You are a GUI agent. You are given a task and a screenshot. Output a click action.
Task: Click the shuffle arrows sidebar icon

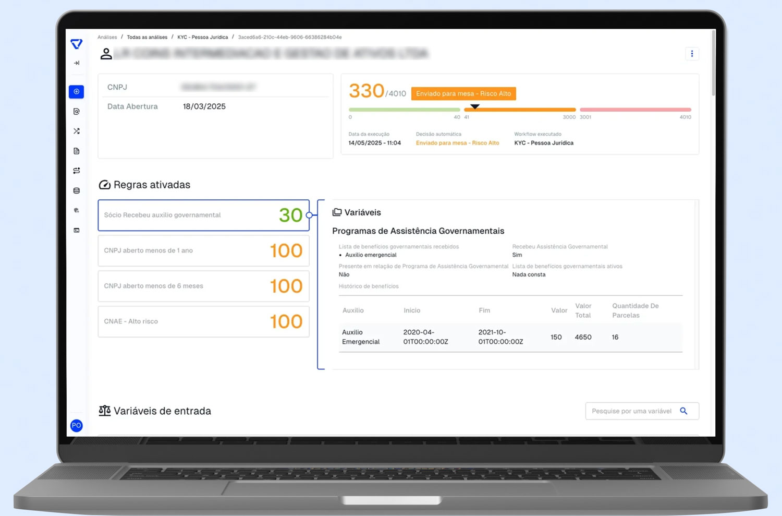(x=77, y=131)
